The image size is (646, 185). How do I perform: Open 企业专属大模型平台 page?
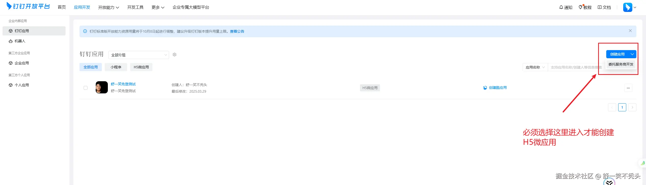click(x=191, y=7)
